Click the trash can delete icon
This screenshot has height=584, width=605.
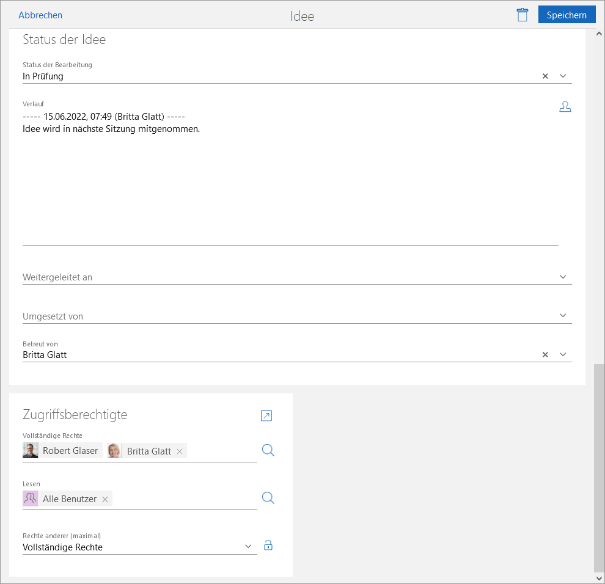point(522,15)
